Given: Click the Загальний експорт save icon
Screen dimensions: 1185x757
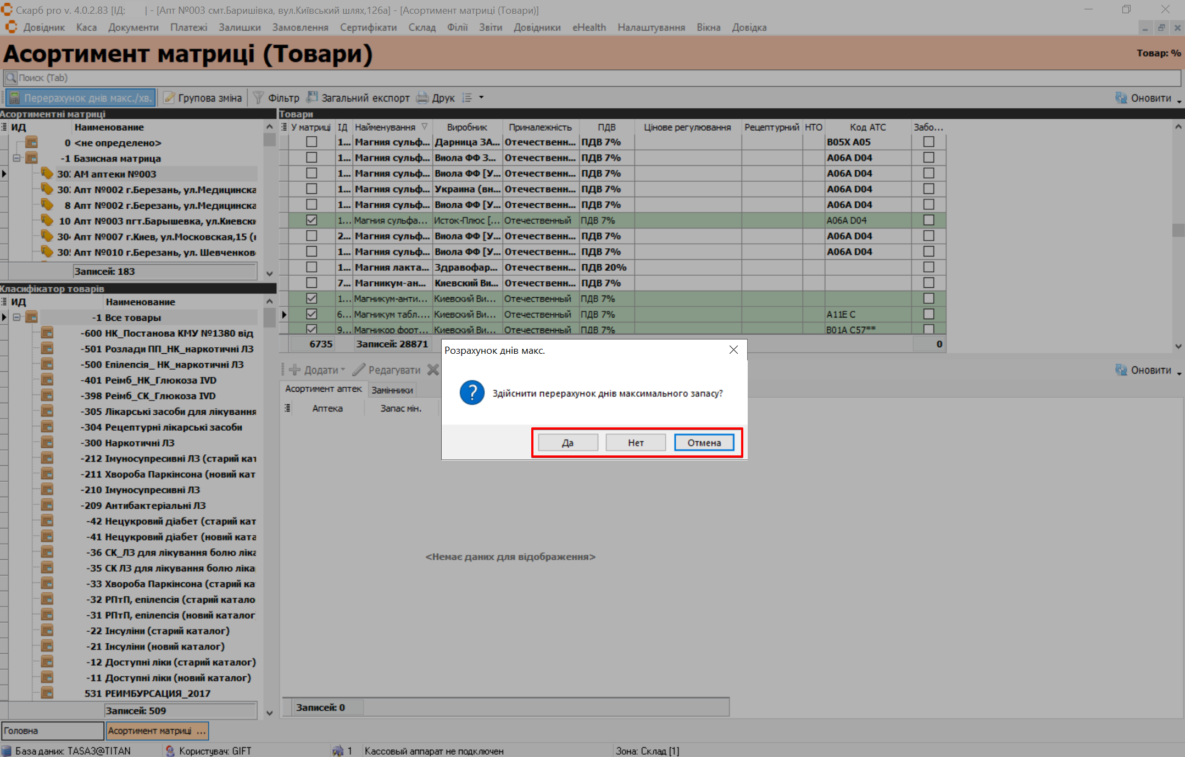Looking at the screenshot, I should tap(312, 98).
